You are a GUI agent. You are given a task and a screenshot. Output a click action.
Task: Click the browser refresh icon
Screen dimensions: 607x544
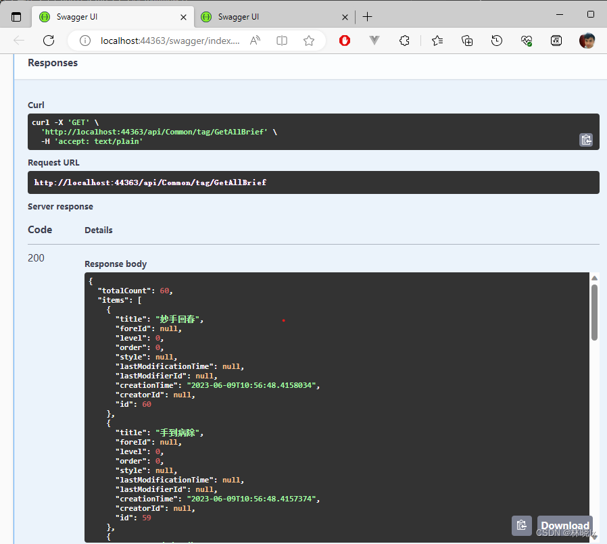coord(49,41)
